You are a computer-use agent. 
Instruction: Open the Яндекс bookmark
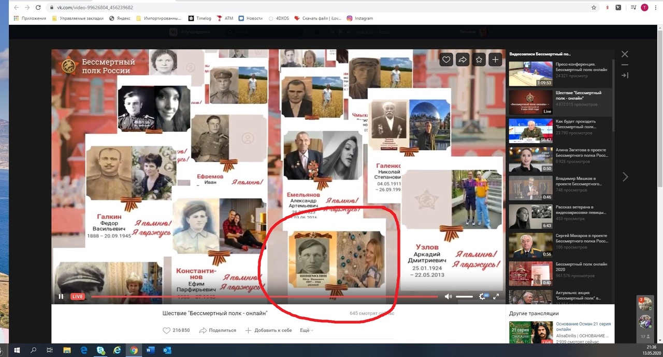tap(120, 18)
